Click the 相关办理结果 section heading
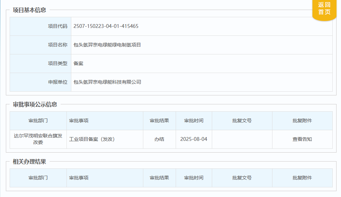The image size is (341, 197). [x=29, y=162]
